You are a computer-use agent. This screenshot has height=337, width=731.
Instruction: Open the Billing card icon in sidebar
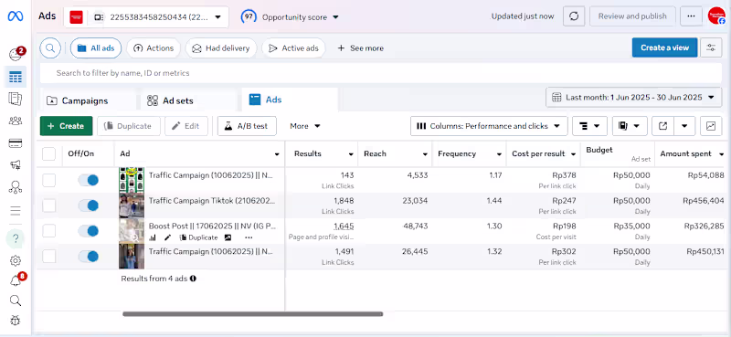(x=15, y=143)
